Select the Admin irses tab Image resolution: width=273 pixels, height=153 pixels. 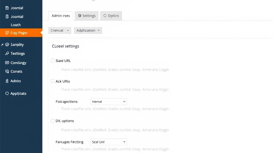click(x=61, y=16)
